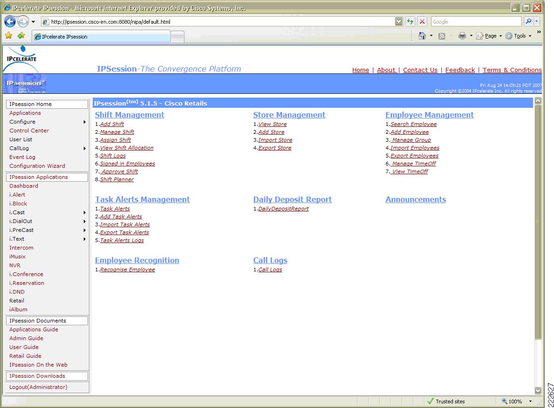Click the Trusted sites status indicator
The image size is (554, 408).
[x=446, y=401]
